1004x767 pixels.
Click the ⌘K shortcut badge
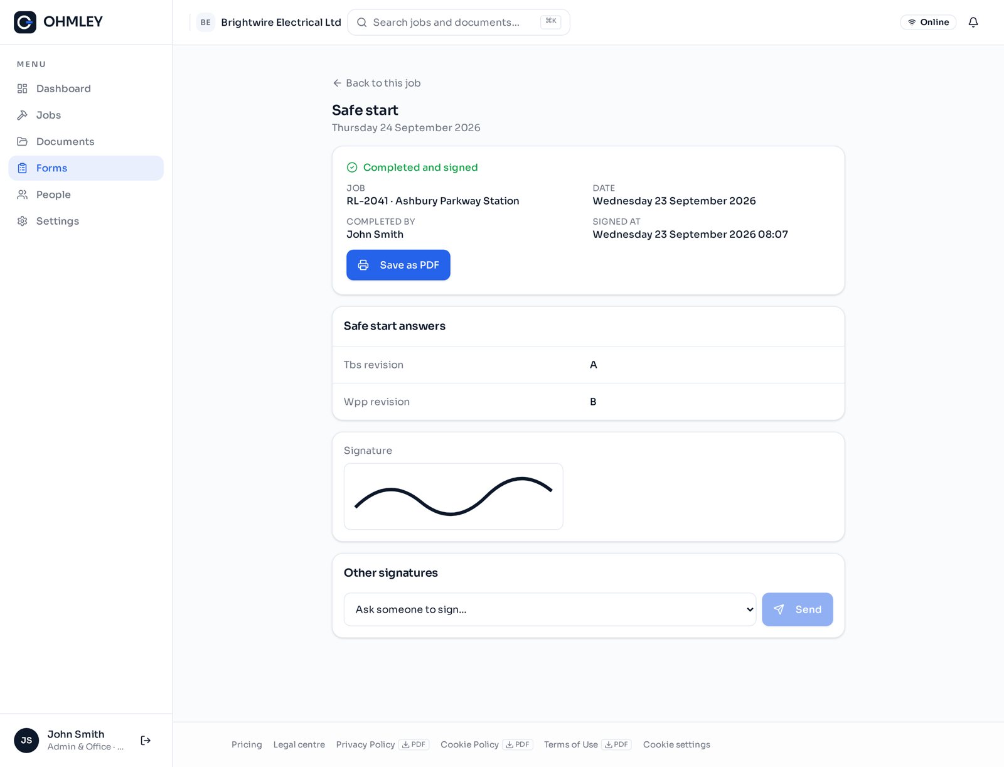[x=551, y=21]
